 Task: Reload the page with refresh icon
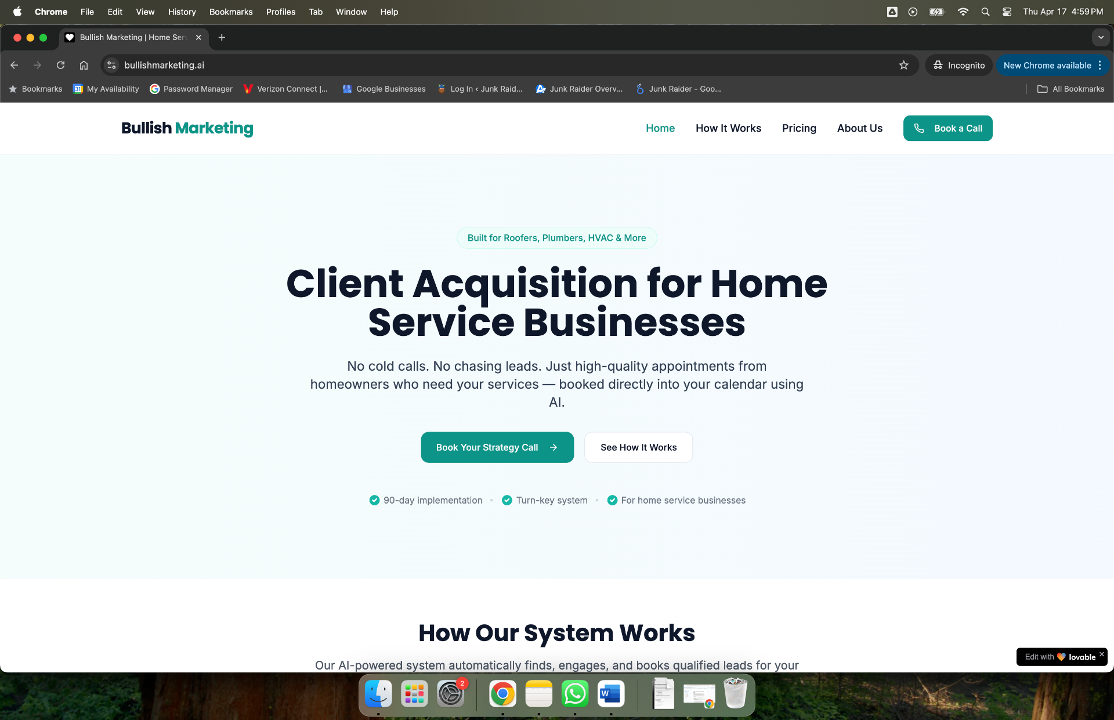click(x=60, y=65)
